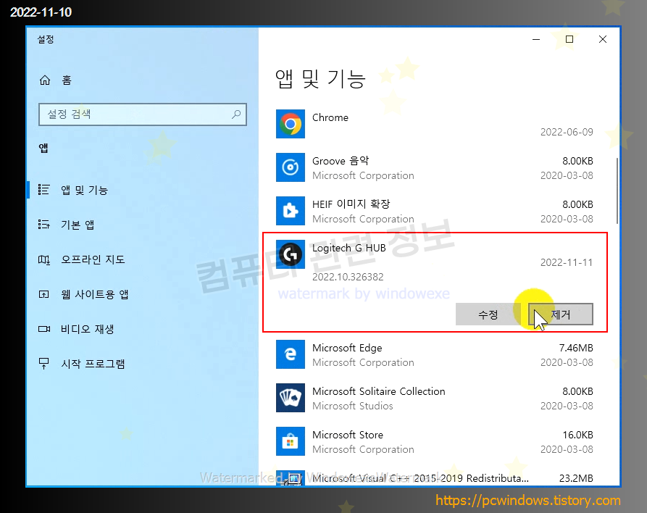Click the date 2022-11-11
The width and height of the screenshot is (647, 513).
(x=567, y=262)
